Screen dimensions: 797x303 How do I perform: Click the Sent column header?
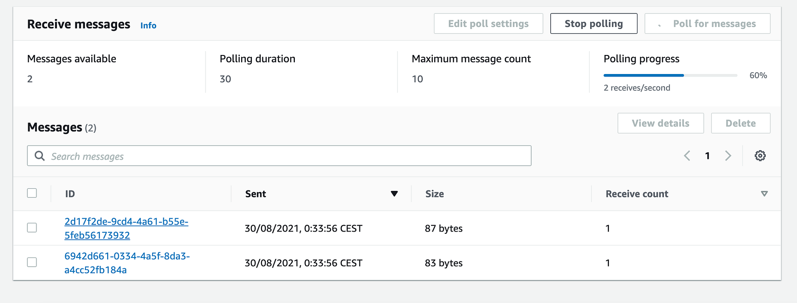(x=255, y=194)
